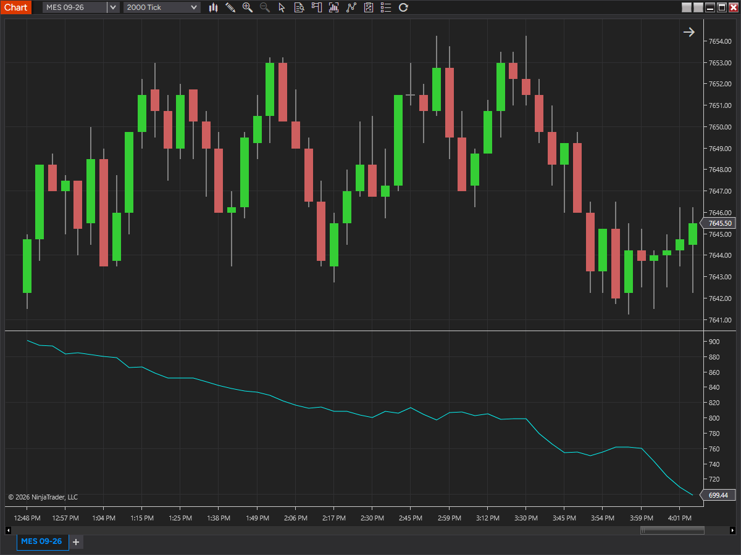Open the bar type candlestick icon
Image resolution: width=741 pixels, height=555 pixels.
click(x=214, y=7)
